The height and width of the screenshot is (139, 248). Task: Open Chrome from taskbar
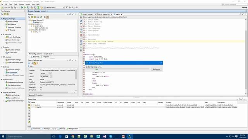click(x=73, y=136)
